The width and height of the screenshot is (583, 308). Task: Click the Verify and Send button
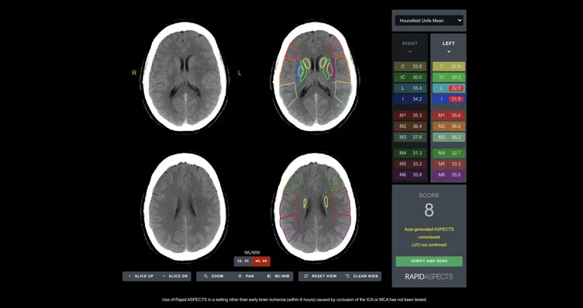coord(429,261)
